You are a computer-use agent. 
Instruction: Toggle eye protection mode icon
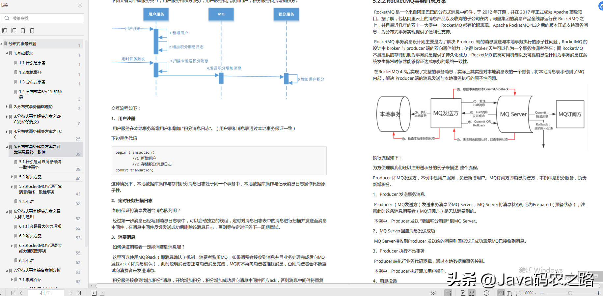coord(433,293)
